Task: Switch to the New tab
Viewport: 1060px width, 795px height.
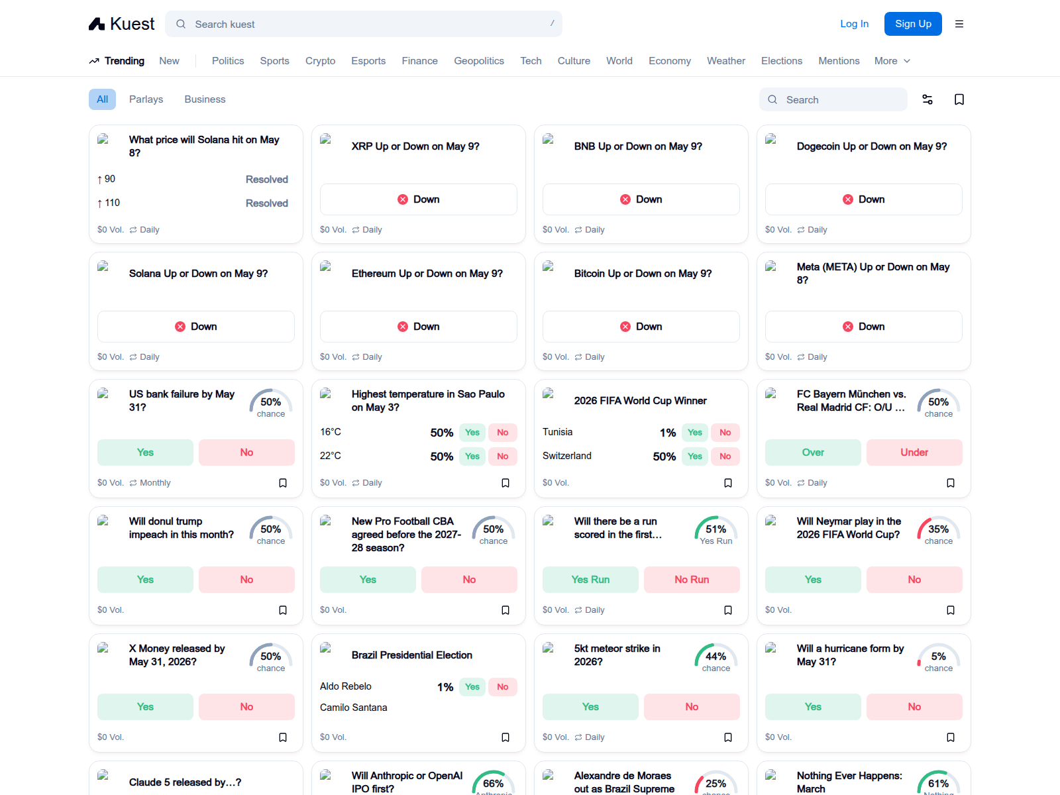Action: click(169, 61)
